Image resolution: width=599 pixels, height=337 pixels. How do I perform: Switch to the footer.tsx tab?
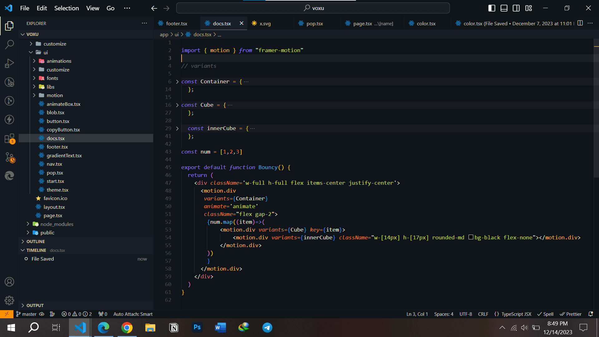pos(177,23)
